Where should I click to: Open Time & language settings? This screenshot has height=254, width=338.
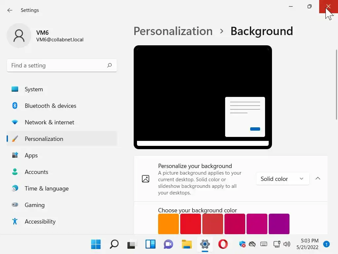pos(62,188)
